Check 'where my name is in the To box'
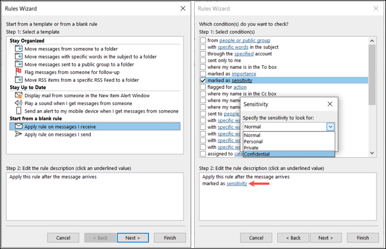Viewport: 386px width, 249px height. (203, 67)
